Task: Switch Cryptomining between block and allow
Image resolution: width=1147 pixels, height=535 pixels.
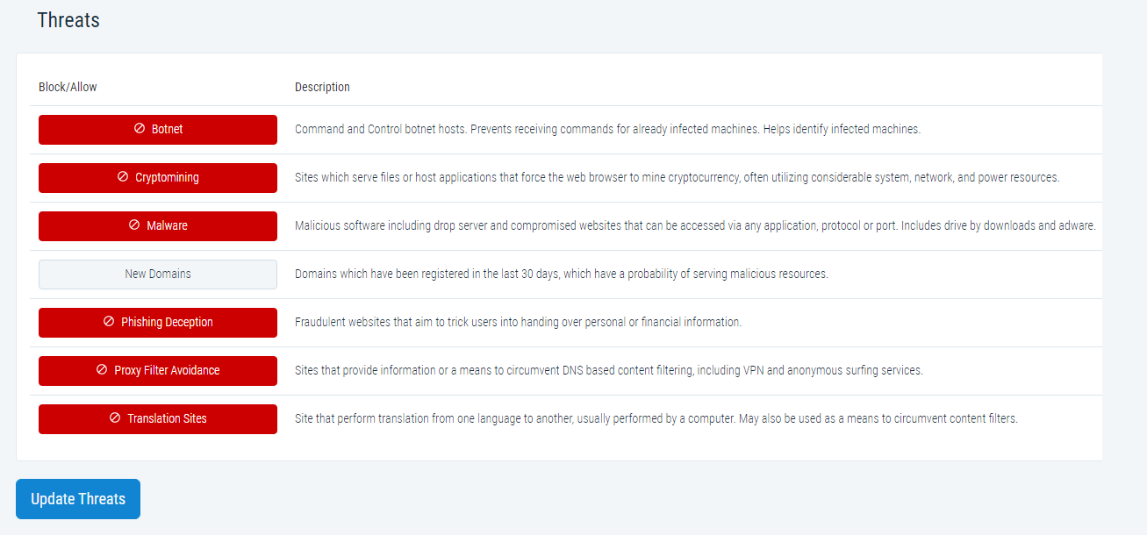Action: coord(158,178)
